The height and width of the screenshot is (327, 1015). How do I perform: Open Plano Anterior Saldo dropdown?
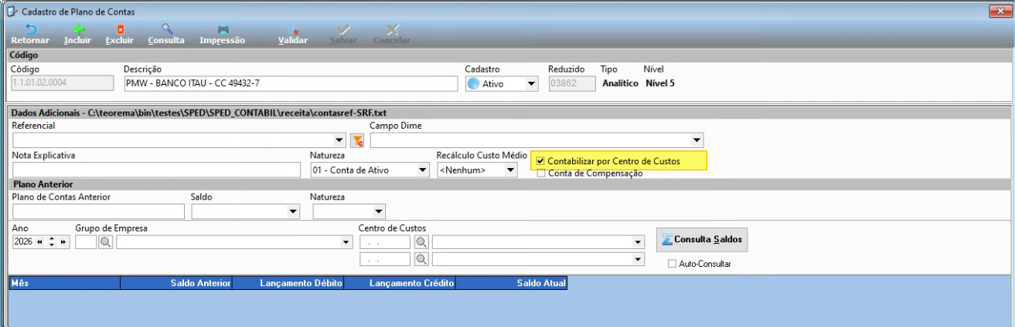pyautogui.click(x=293, y=211)
